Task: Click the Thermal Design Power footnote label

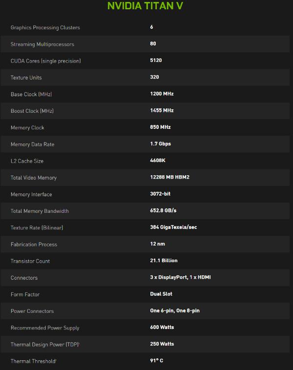Action: point(45,345)
